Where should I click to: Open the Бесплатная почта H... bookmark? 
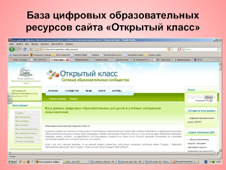[112, 55]
